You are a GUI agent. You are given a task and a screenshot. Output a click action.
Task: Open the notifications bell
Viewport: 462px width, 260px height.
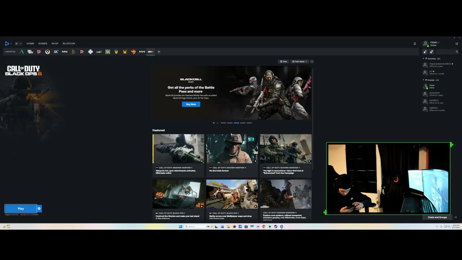(415, 44)
